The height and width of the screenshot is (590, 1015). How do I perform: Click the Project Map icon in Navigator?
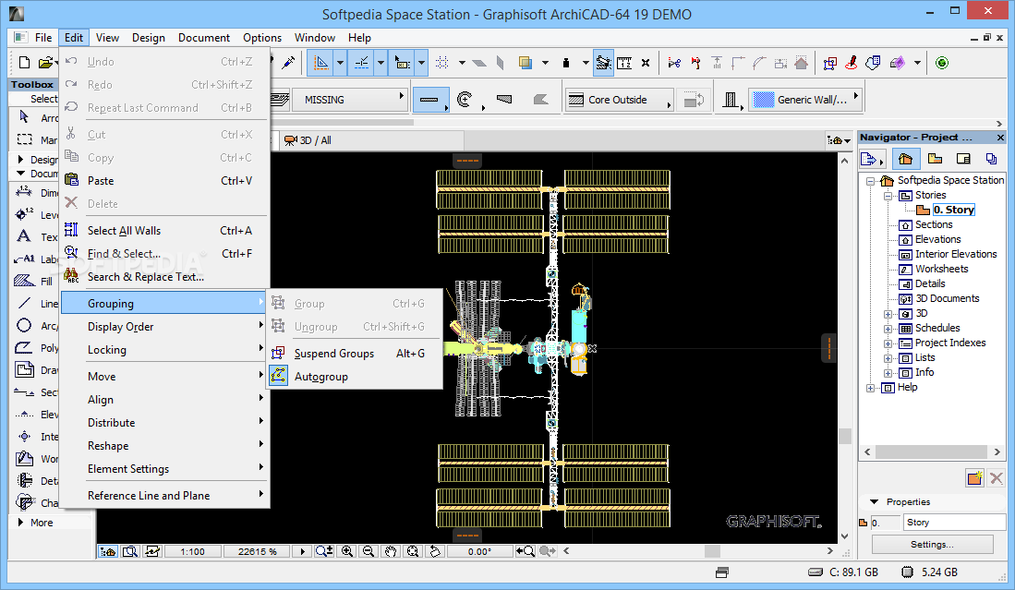pyautogui.click(x=906, y=159)
